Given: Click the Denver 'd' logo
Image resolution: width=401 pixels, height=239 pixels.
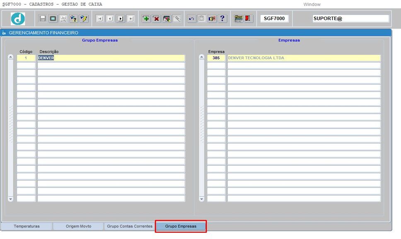Looking at the screenshot, I should point(18,19).
